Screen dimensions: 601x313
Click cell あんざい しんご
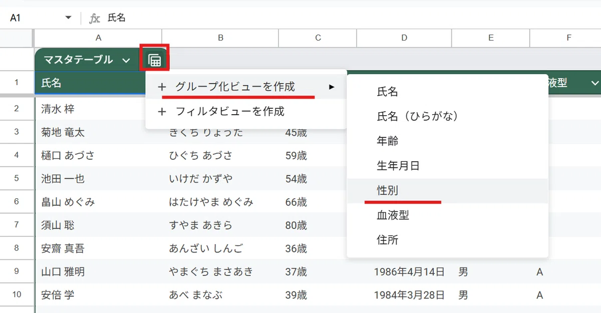220,248
